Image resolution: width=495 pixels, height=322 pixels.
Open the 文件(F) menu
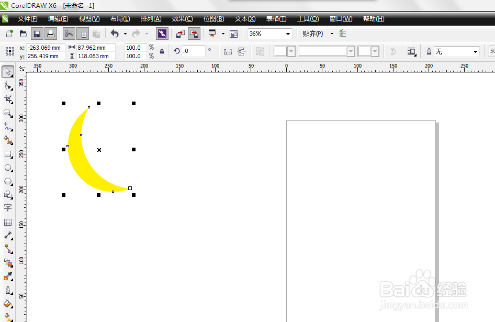coord(27,19)
